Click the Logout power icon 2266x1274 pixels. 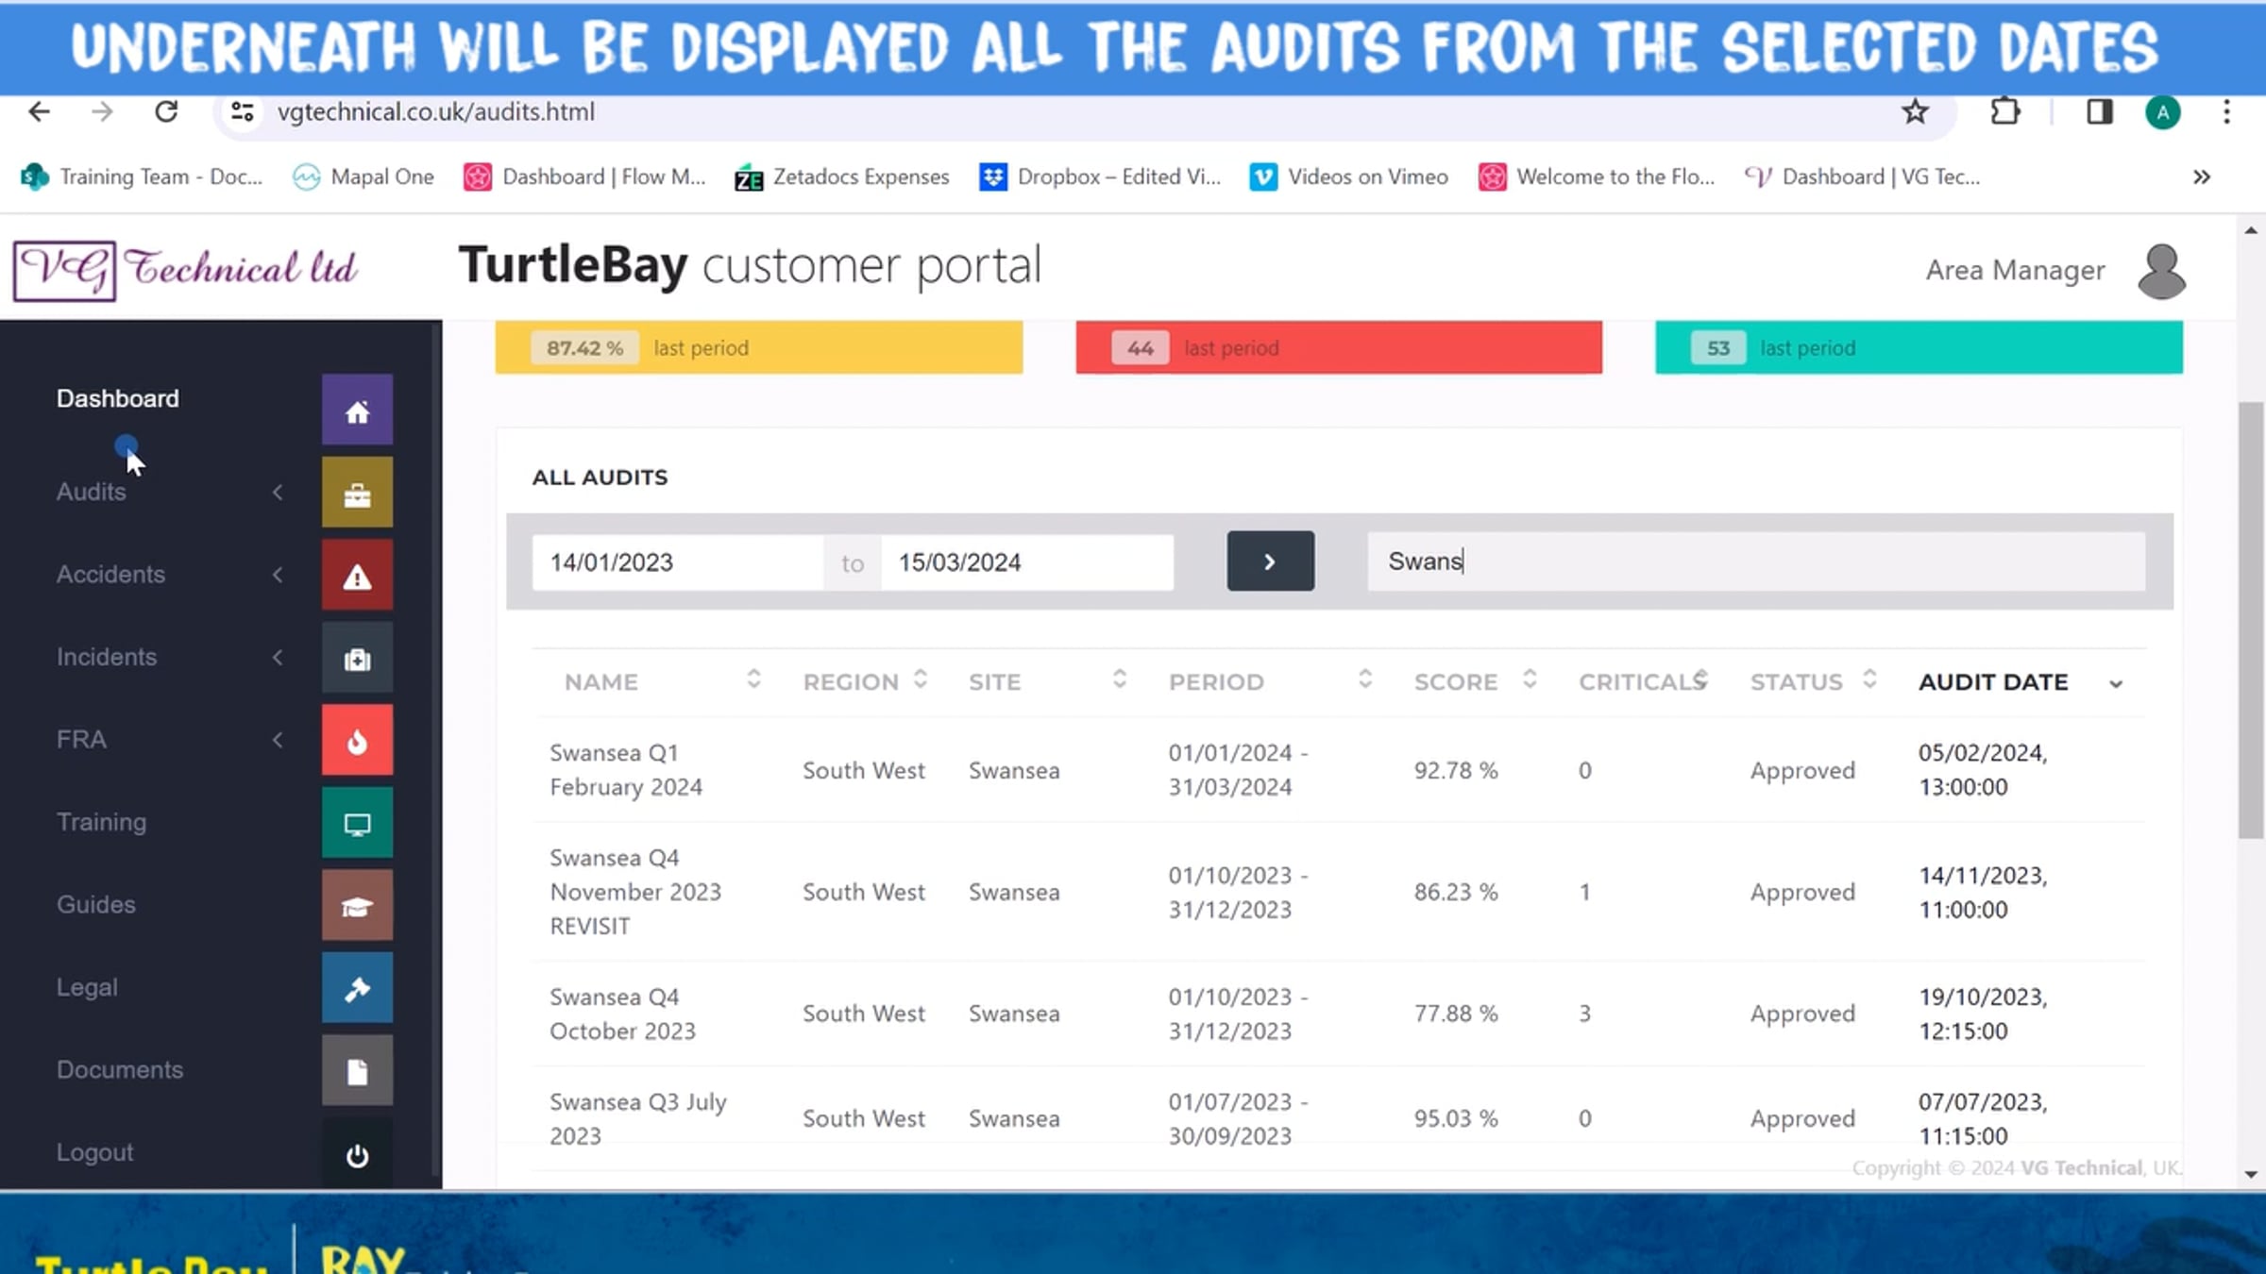357,1153
